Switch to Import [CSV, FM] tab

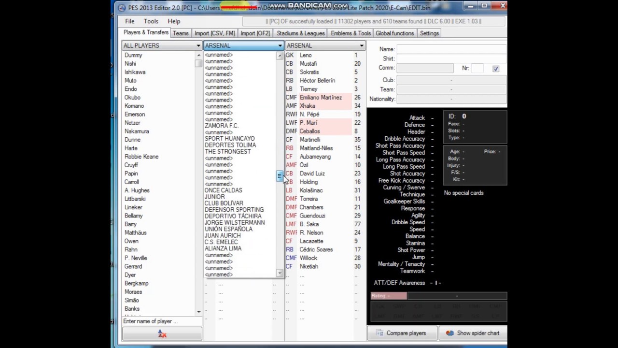(x=214, y=33)
